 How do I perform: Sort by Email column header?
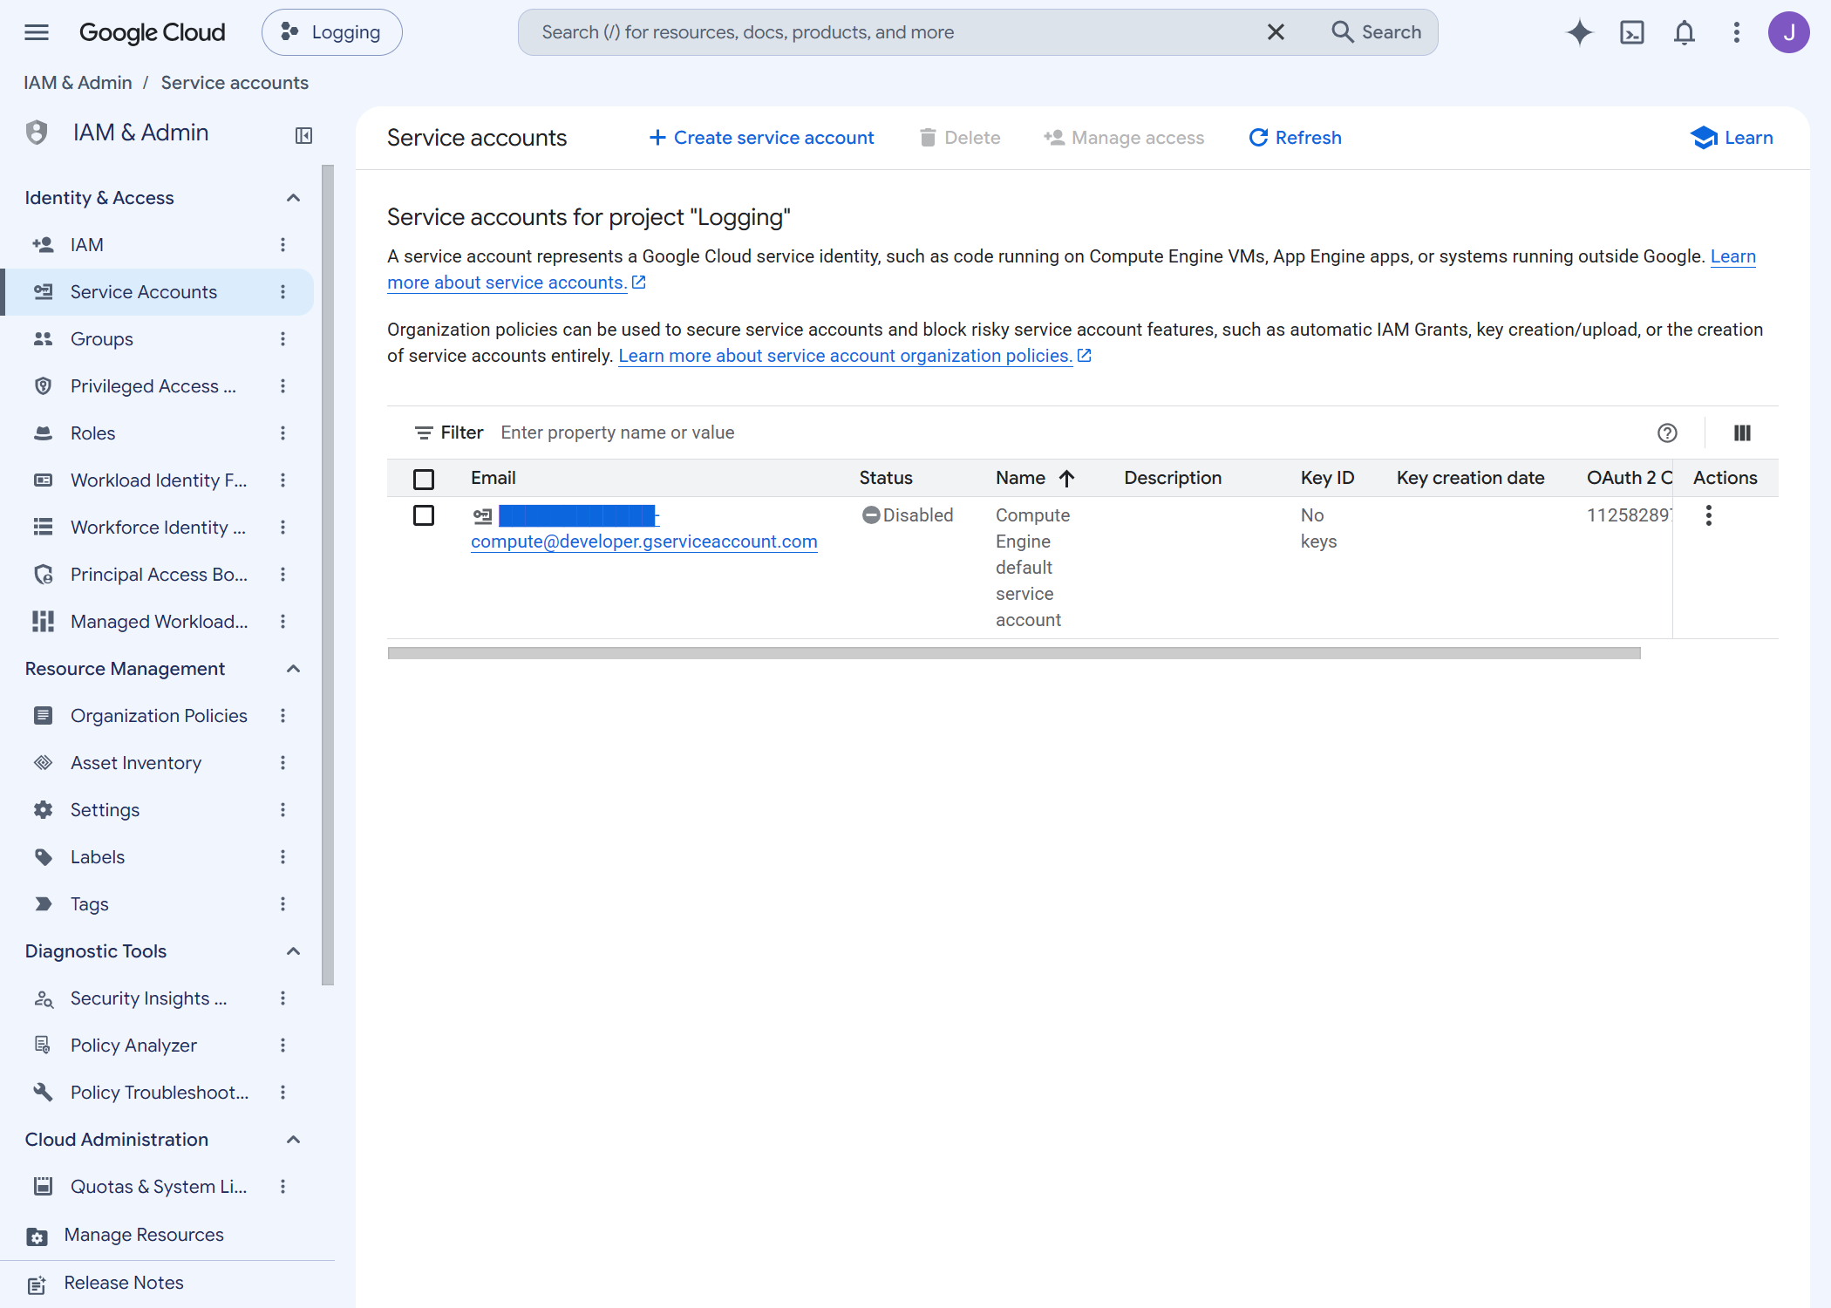coord(493,478)
